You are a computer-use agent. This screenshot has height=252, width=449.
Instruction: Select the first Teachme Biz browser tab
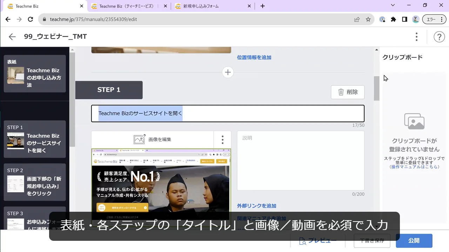43,6
